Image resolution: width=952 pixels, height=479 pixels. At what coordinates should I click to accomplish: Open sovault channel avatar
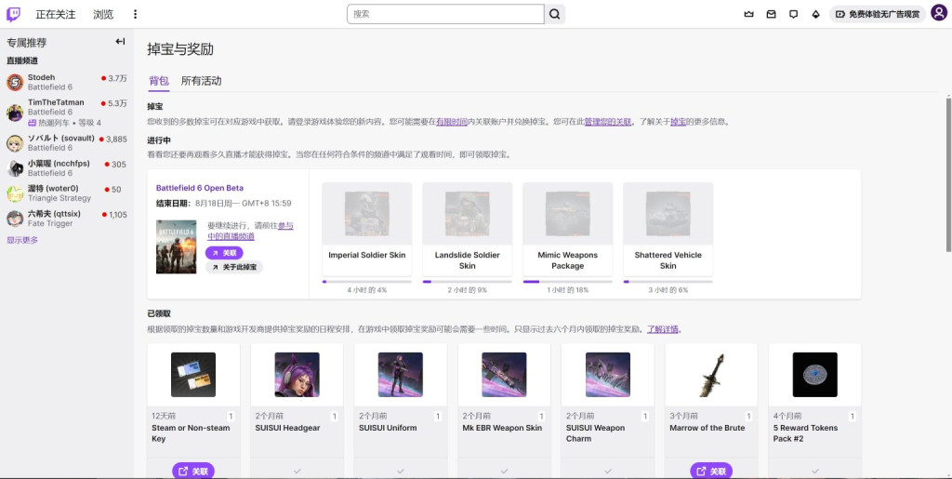coord(15,143)
